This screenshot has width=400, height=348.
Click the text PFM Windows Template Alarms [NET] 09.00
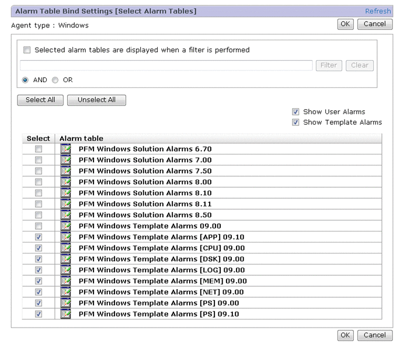click(161, 292)
